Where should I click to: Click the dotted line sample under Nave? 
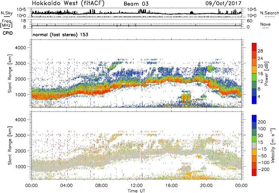[265, 28]
